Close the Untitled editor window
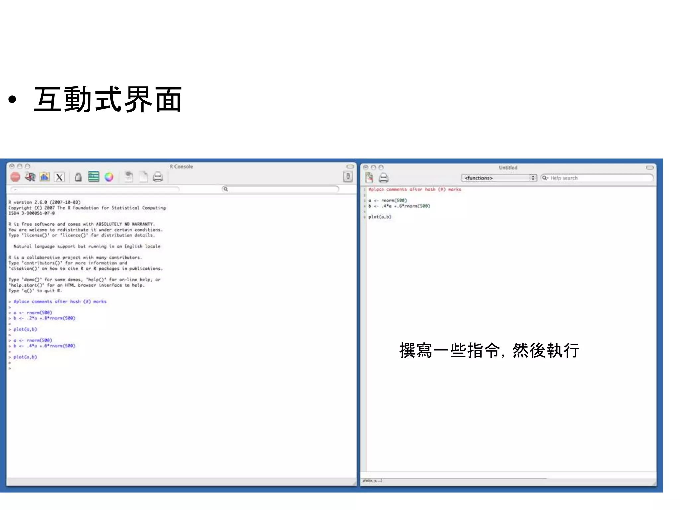 [366, 167]
